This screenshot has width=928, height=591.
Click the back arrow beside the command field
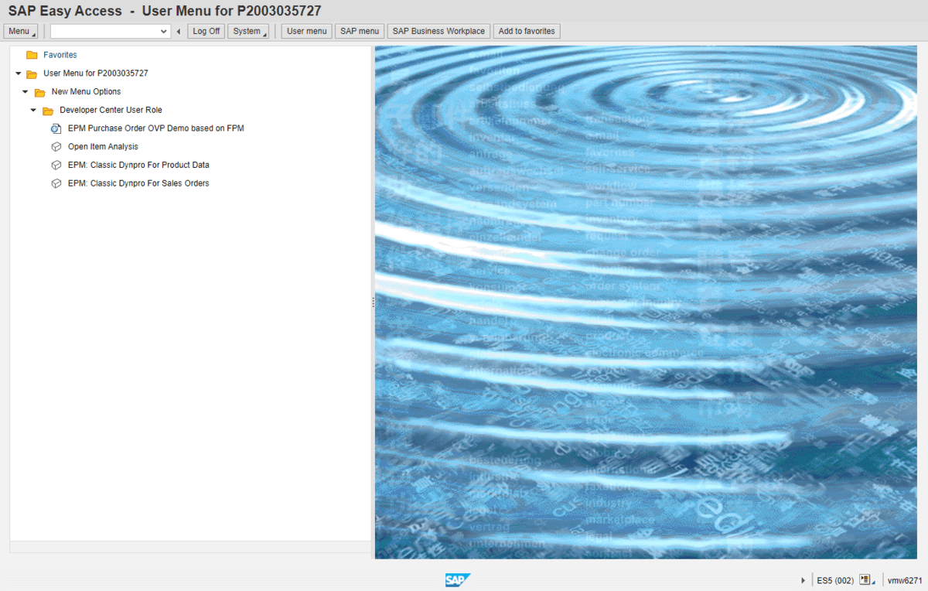[x=179, y=32]
